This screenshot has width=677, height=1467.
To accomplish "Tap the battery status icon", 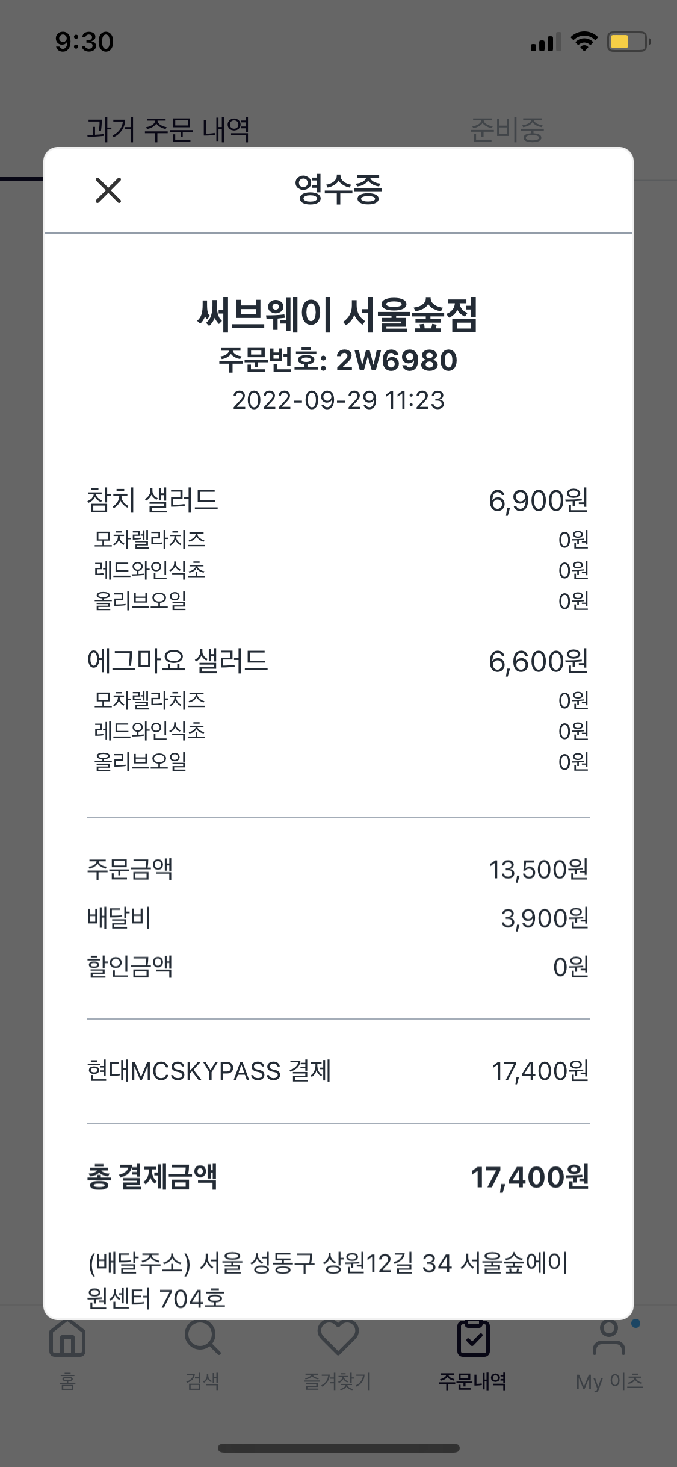I will click(x=628, y=42).
